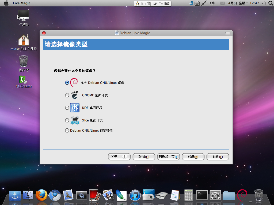Open the camera photo import dock icon
The image size is (274, 205).
coord(149,195)
